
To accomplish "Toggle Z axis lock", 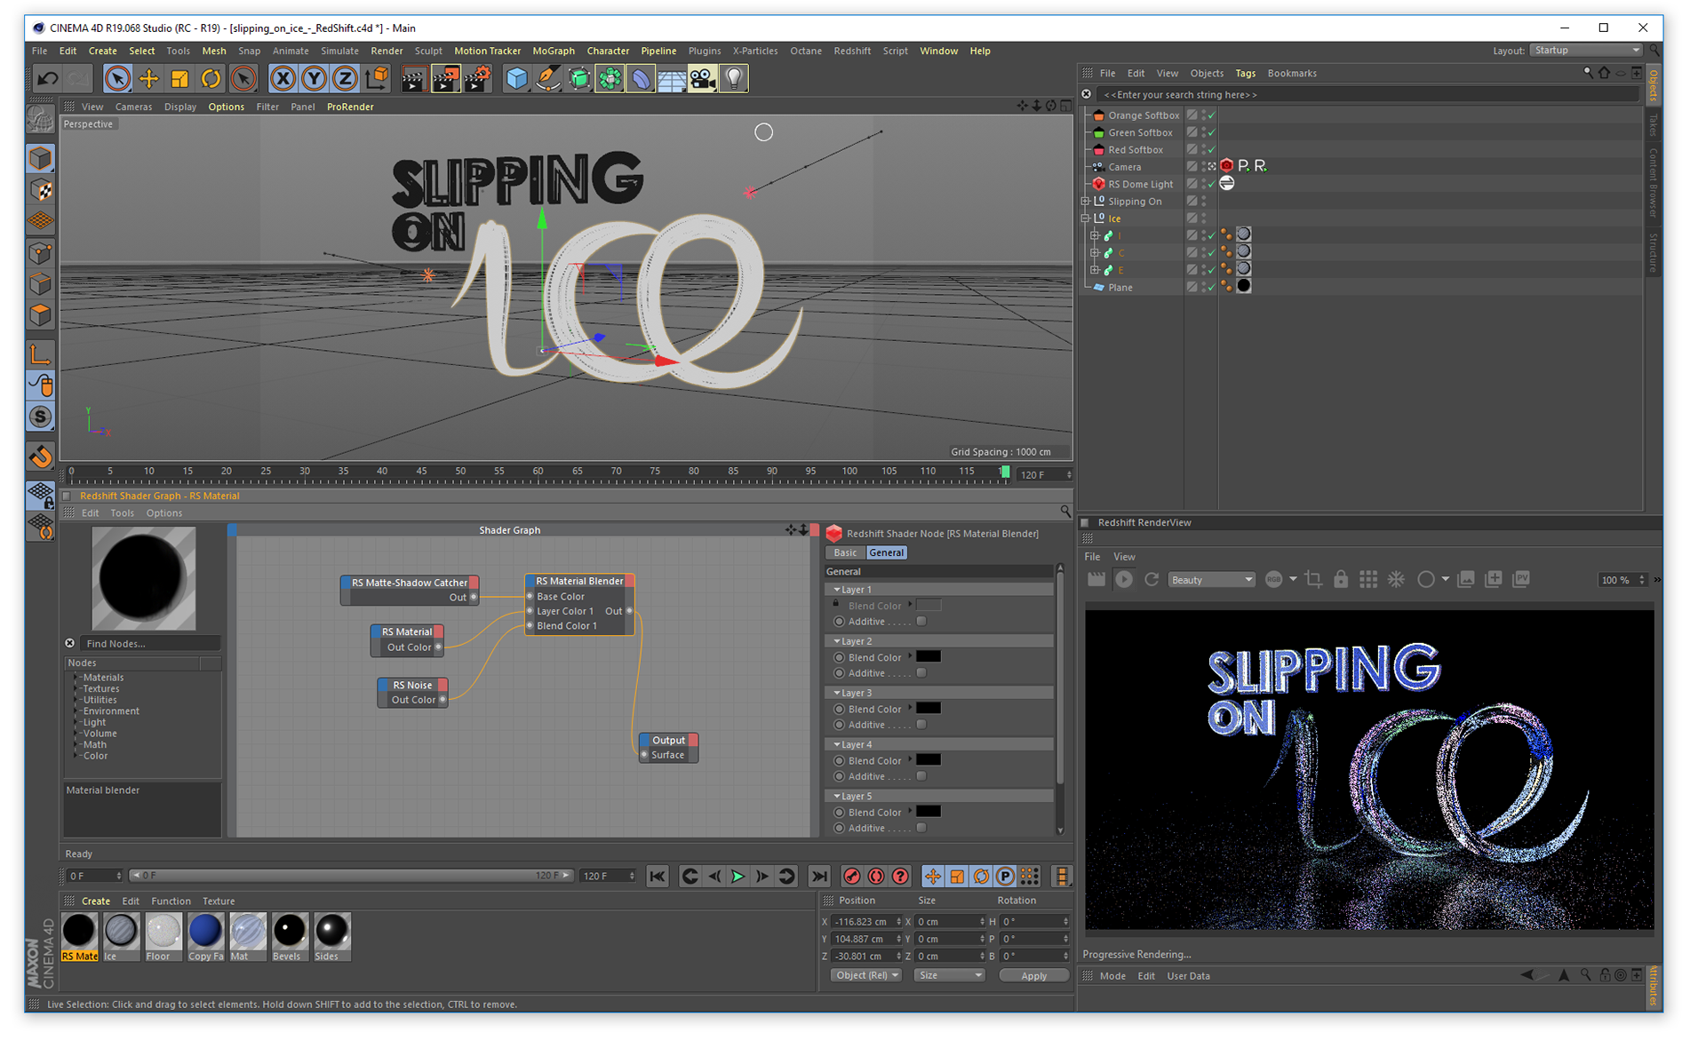I will (345, 78).
